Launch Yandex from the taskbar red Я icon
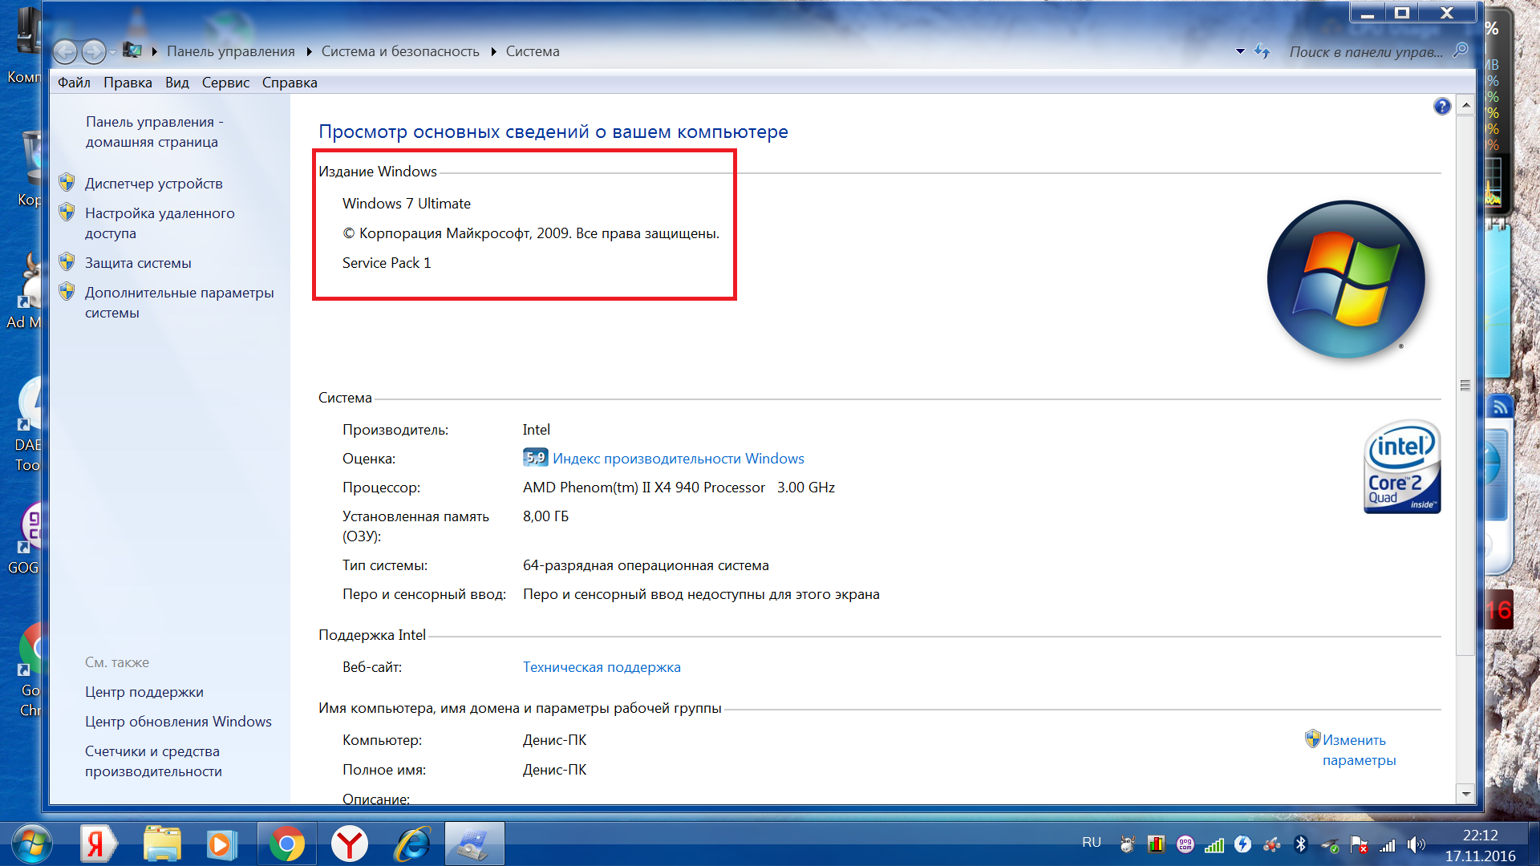Viewport: 1540px width, 866px height. pos(98,844)
